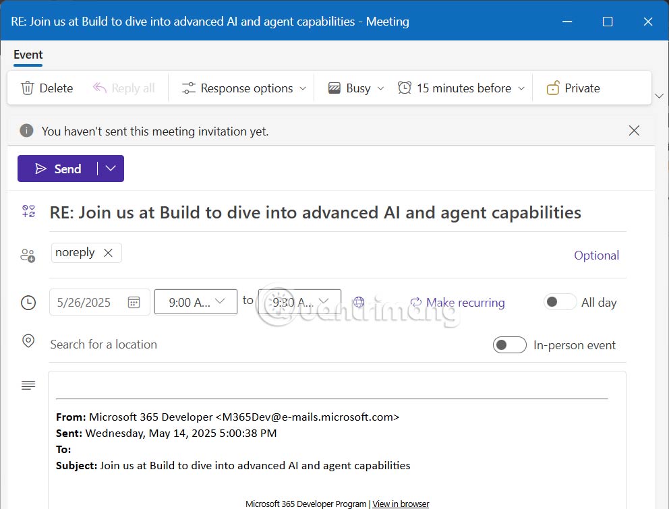Open the 9:30 AM end time dropdown
Screen dimensions: 669x509
tap(299, 302)
